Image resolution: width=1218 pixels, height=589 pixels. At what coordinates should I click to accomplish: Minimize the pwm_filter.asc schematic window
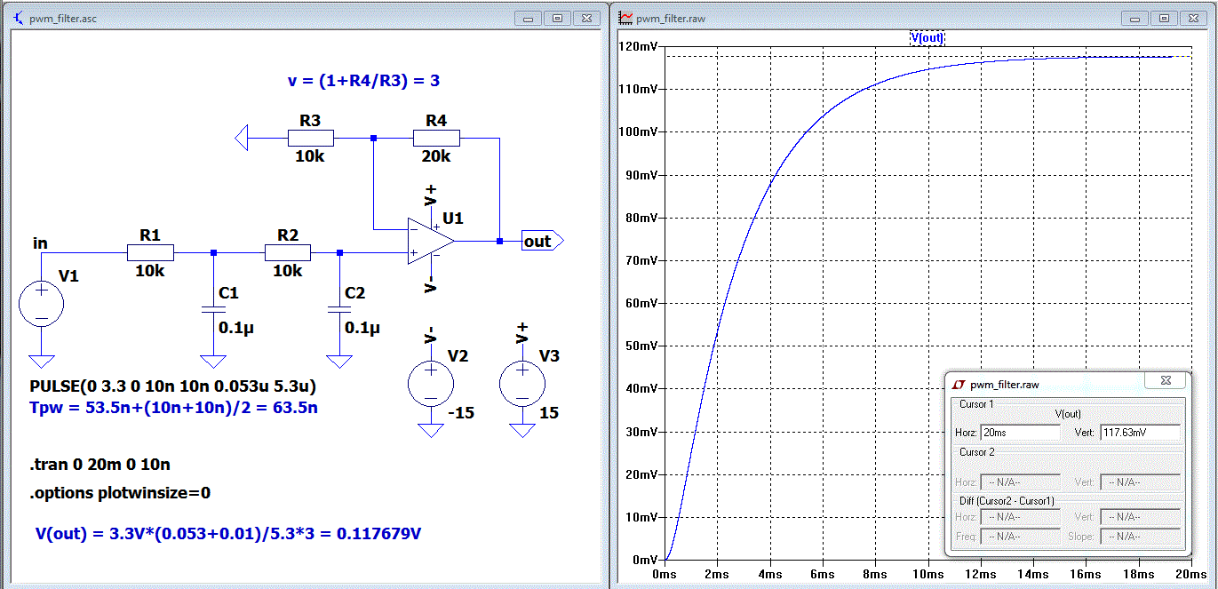coord(529,18)
